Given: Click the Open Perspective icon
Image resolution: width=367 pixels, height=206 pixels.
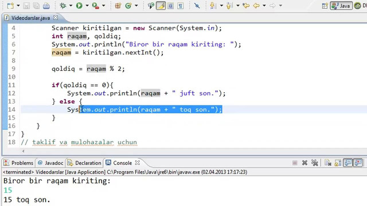Looking at the screenshot, I should 325,6.
